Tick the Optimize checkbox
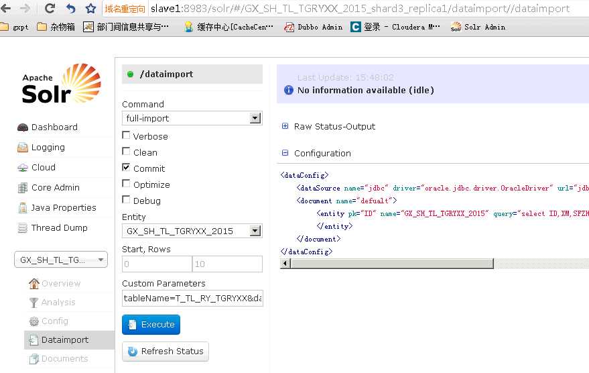 tap(127, 184)
